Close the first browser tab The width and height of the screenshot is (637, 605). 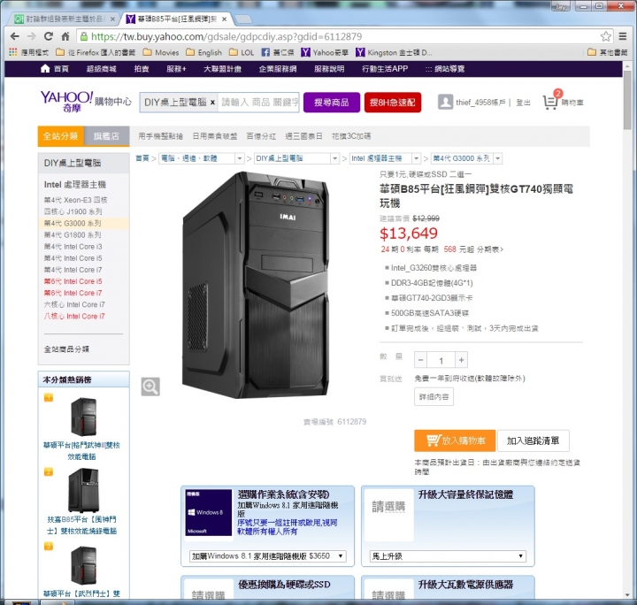click(x=112, y=19)
